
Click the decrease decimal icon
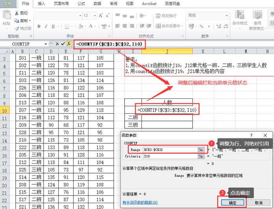pos(226,26)
